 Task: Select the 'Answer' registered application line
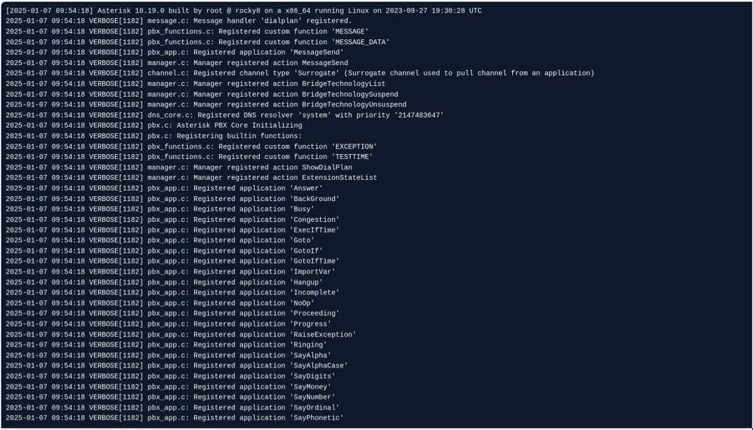(164, 188)
